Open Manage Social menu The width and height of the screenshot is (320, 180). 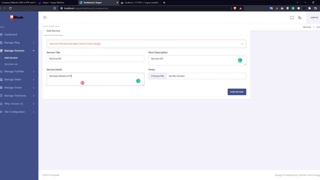12,87
